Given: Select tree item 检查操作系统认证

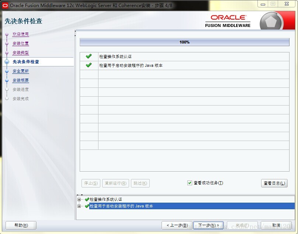Looking at the screenshot, I should [106, 199].
